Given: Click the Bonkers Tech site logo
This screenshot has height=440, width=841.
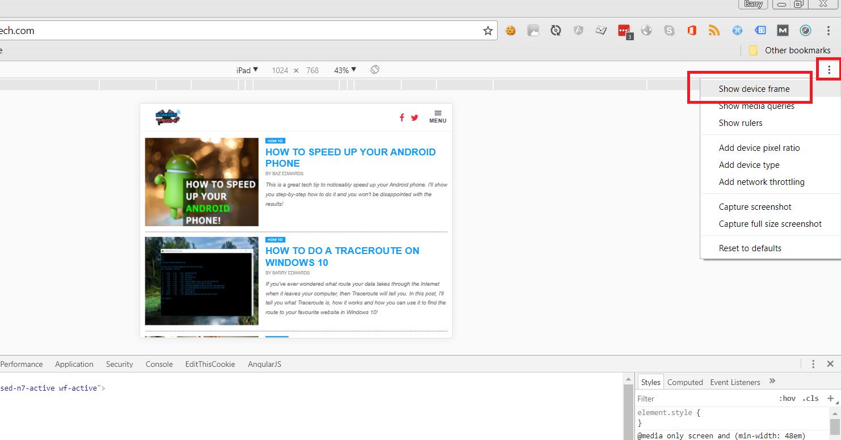Looking at the screenshot, I should pyautogui.click(x=168, y=117).
